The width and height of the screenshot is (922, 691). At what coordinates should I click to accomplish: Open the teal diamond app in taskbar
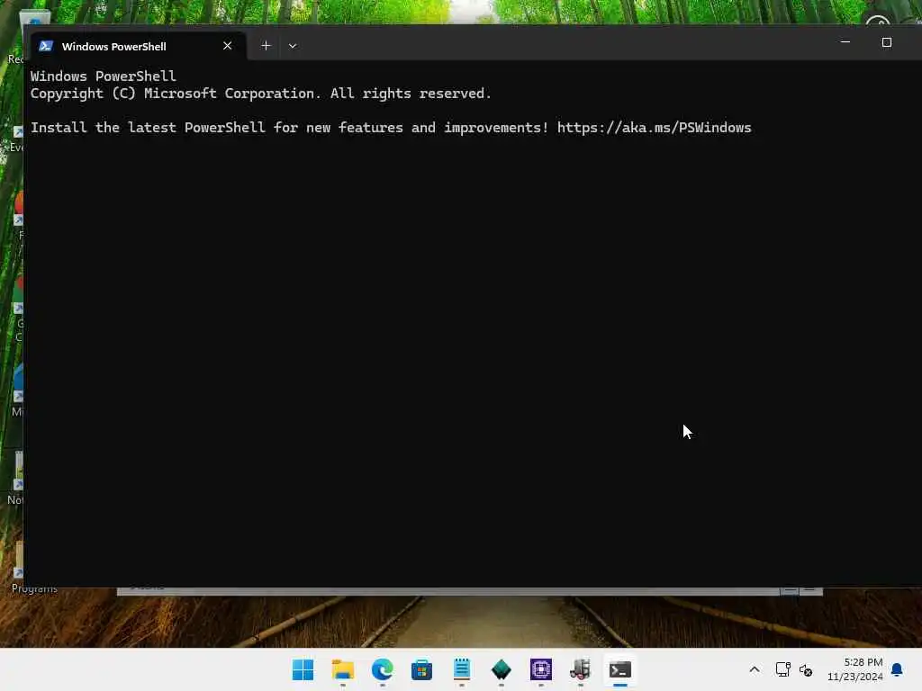tap(501, 669)
